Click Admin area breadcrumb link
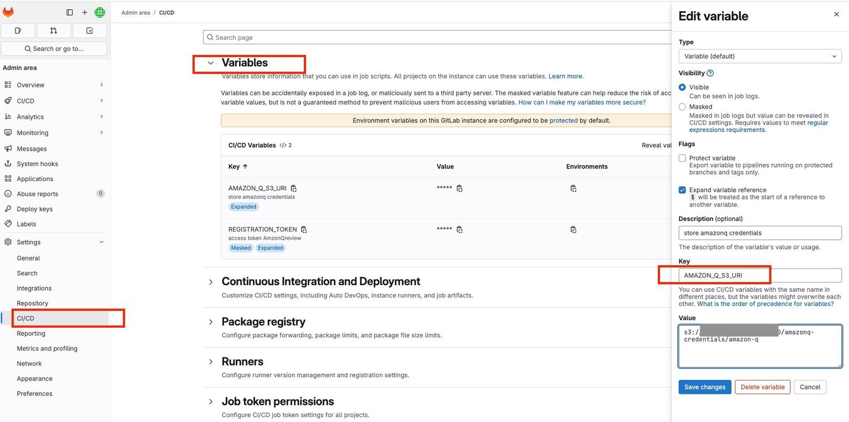The height and width of the screenshot is (422, 849). point(136,13)
